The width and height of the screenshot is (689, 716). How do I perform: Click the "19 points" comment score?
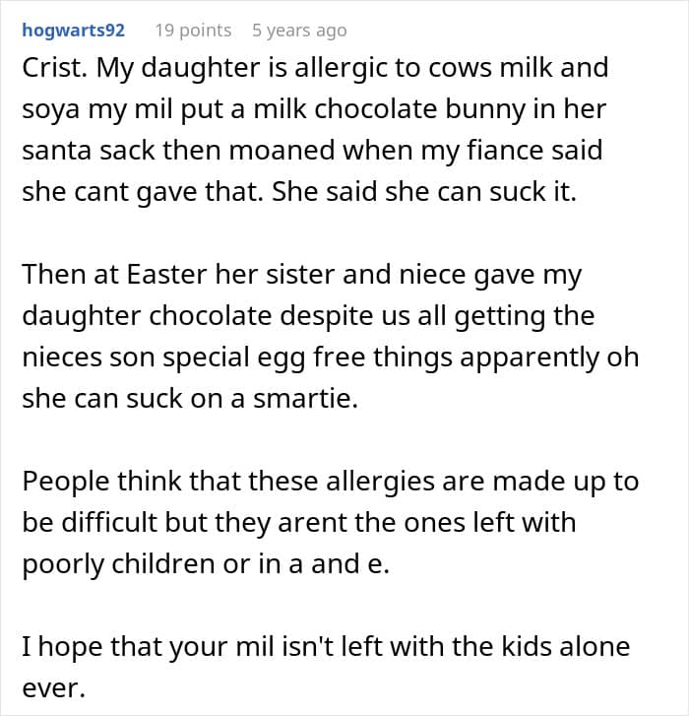tap(193, 30)
